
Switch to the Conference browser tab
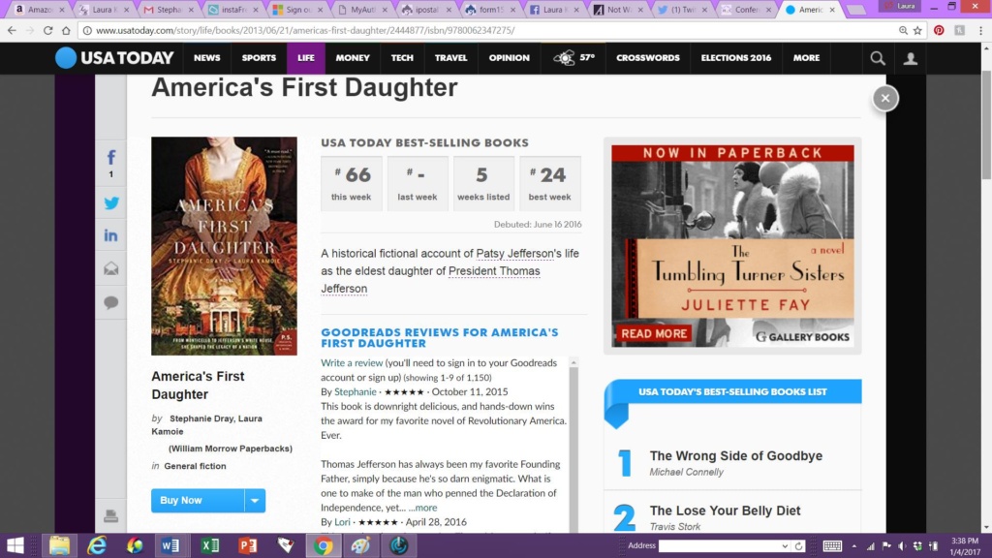pos(747,10)
